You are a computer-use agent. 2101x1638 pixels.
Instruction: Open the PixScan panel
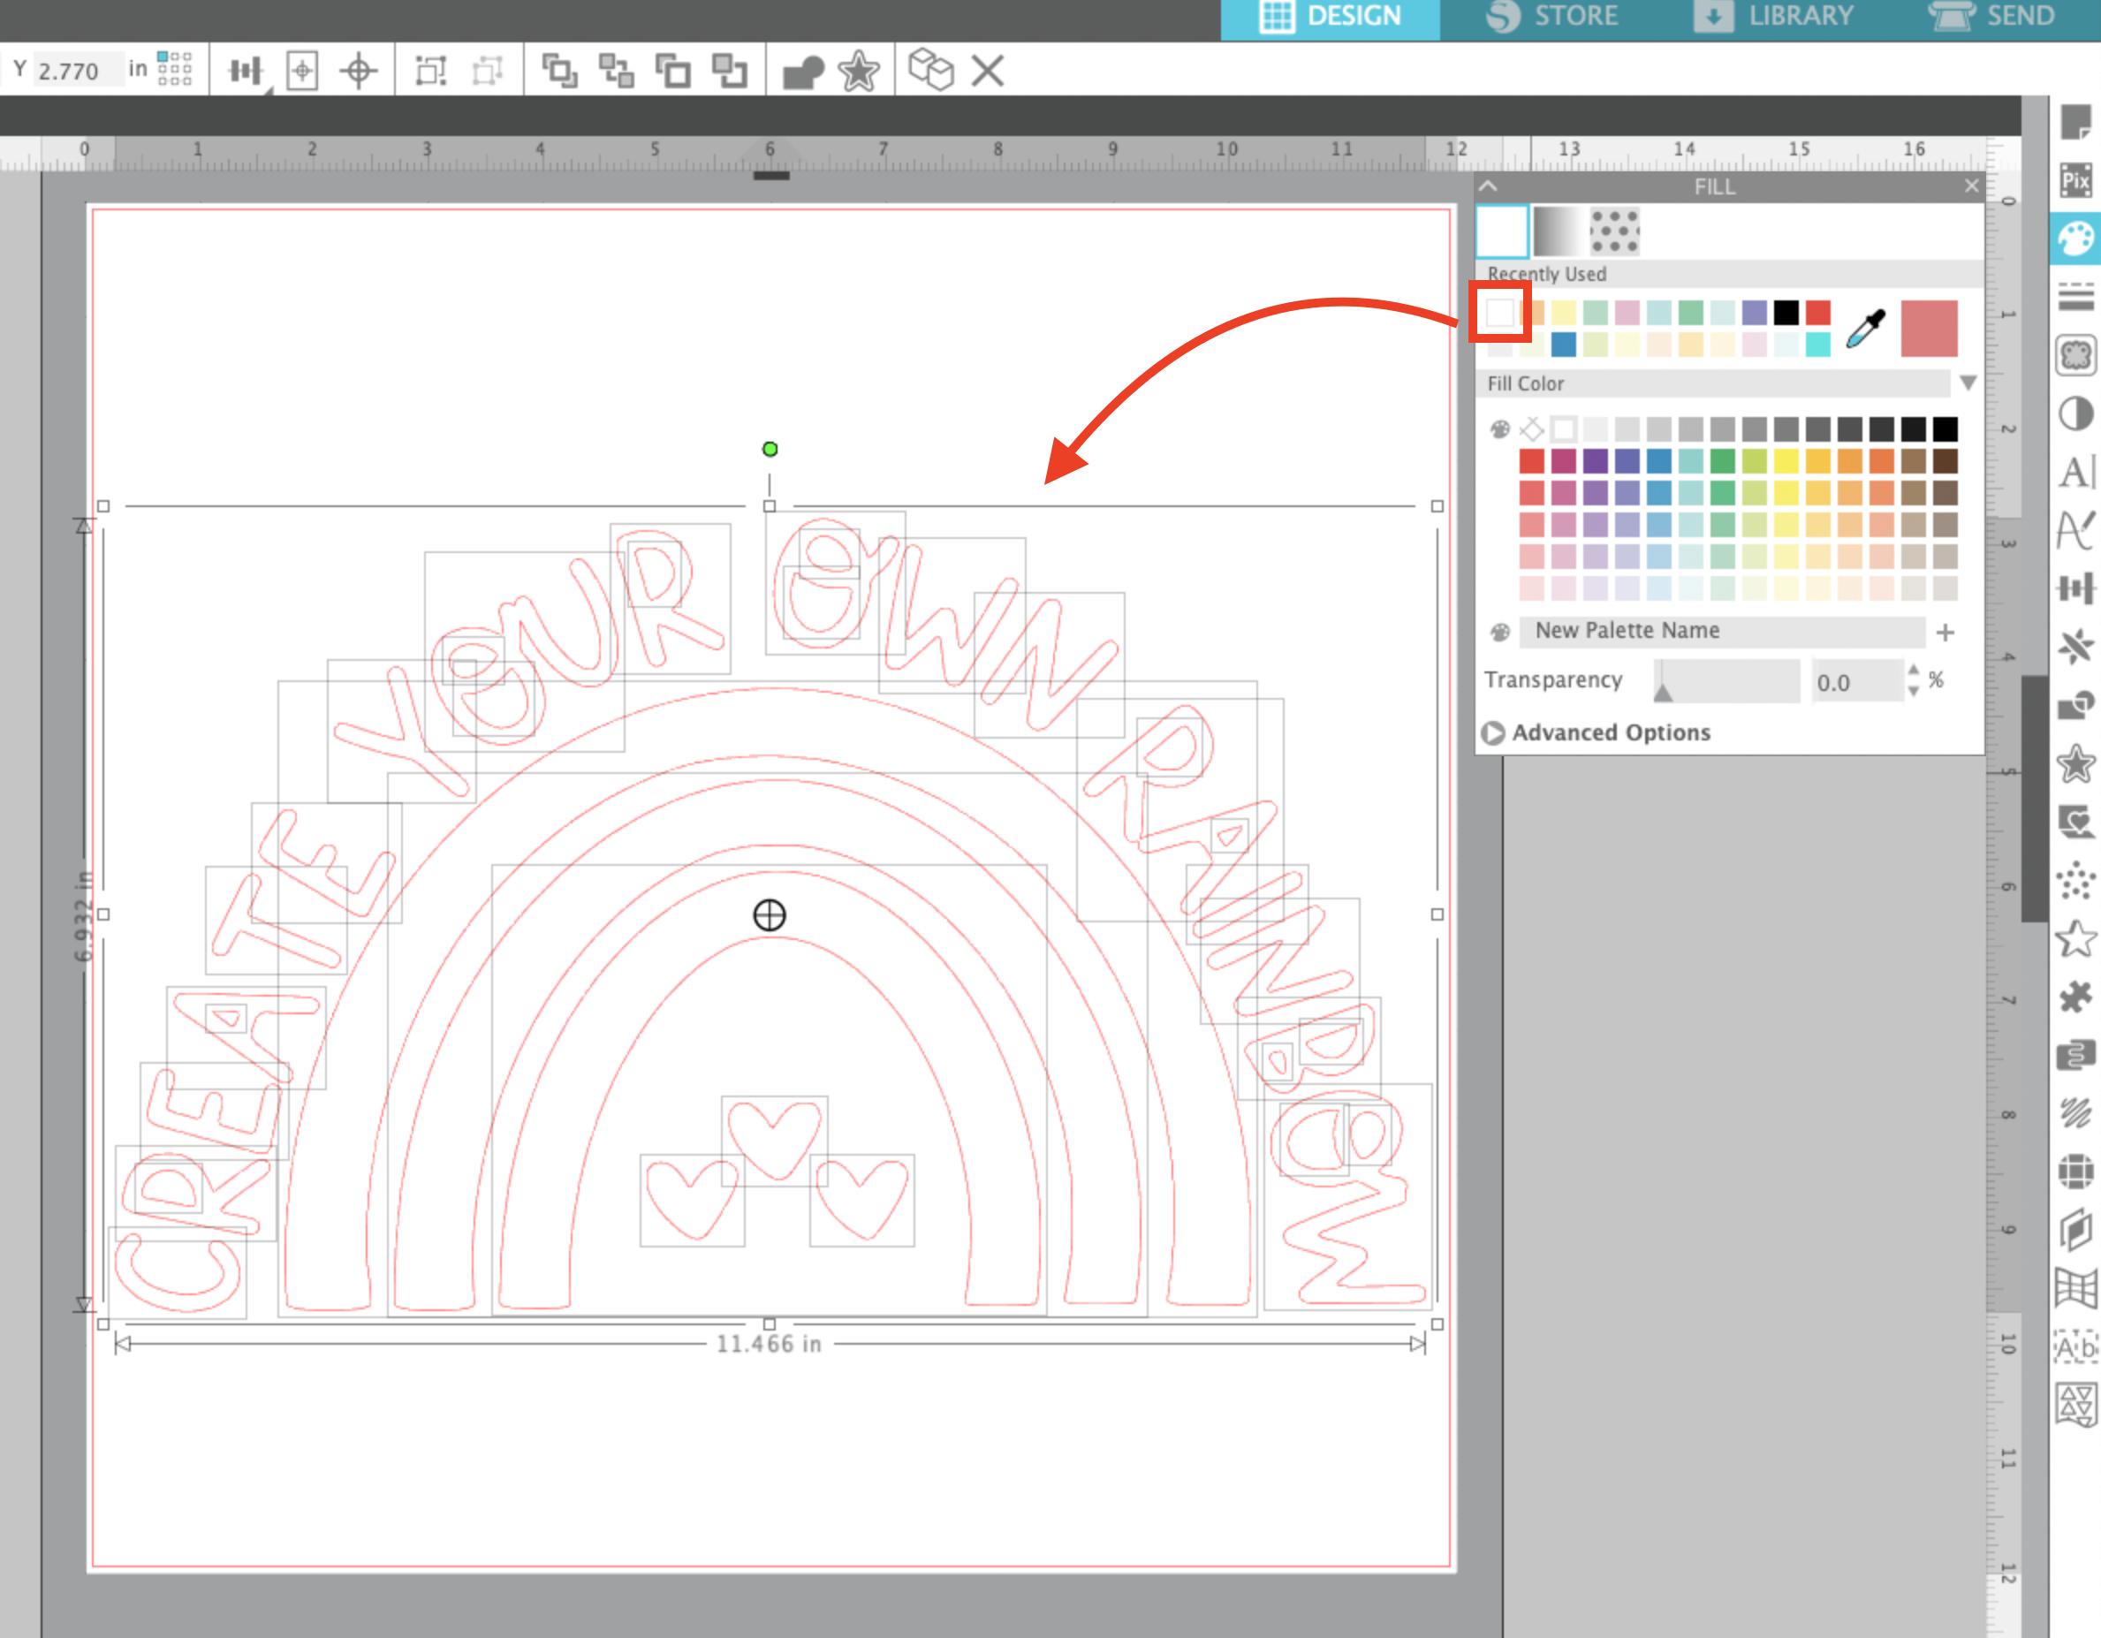tap(2078, 178)
